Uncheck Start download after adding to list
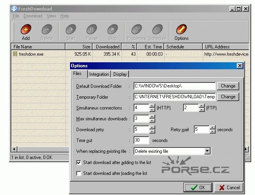Viewport: 255px width, 195px height. (79, 163)
